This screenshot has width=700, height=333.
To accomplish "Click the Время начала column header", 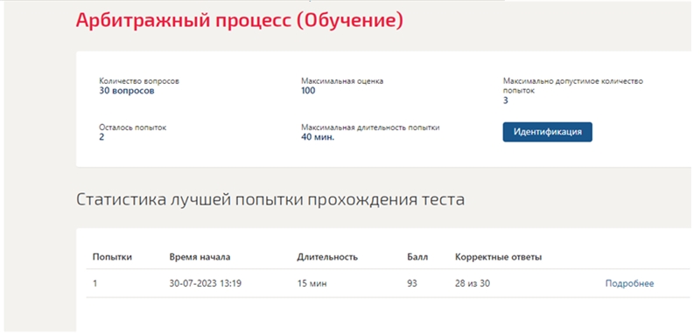I will pos(200,257).
